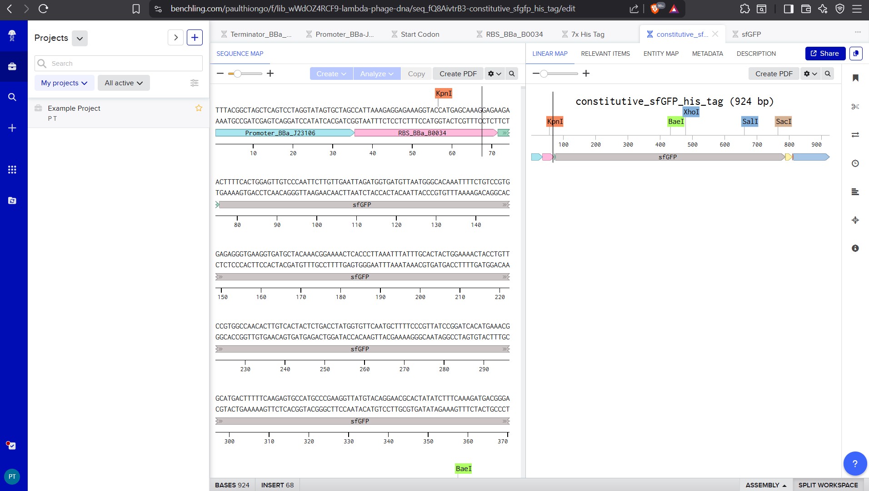Select the RBS_BBa_B0034 annotation

tap(425, 133)
